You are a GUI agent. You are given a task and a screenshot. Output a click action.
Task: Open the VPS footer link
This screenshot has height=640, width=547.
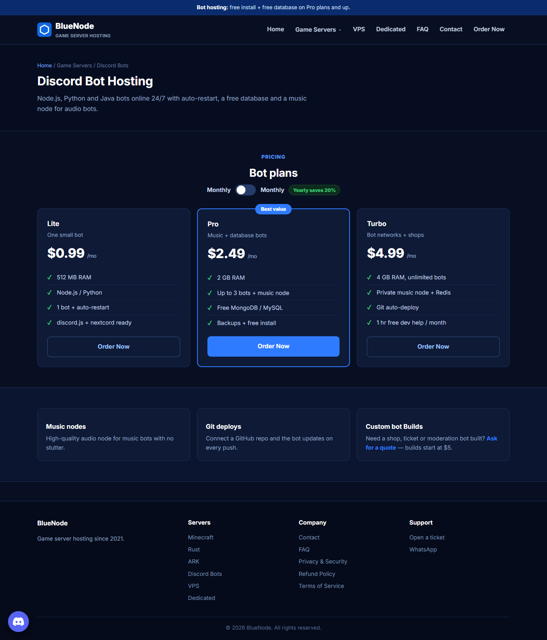click(x=193, y=586)
